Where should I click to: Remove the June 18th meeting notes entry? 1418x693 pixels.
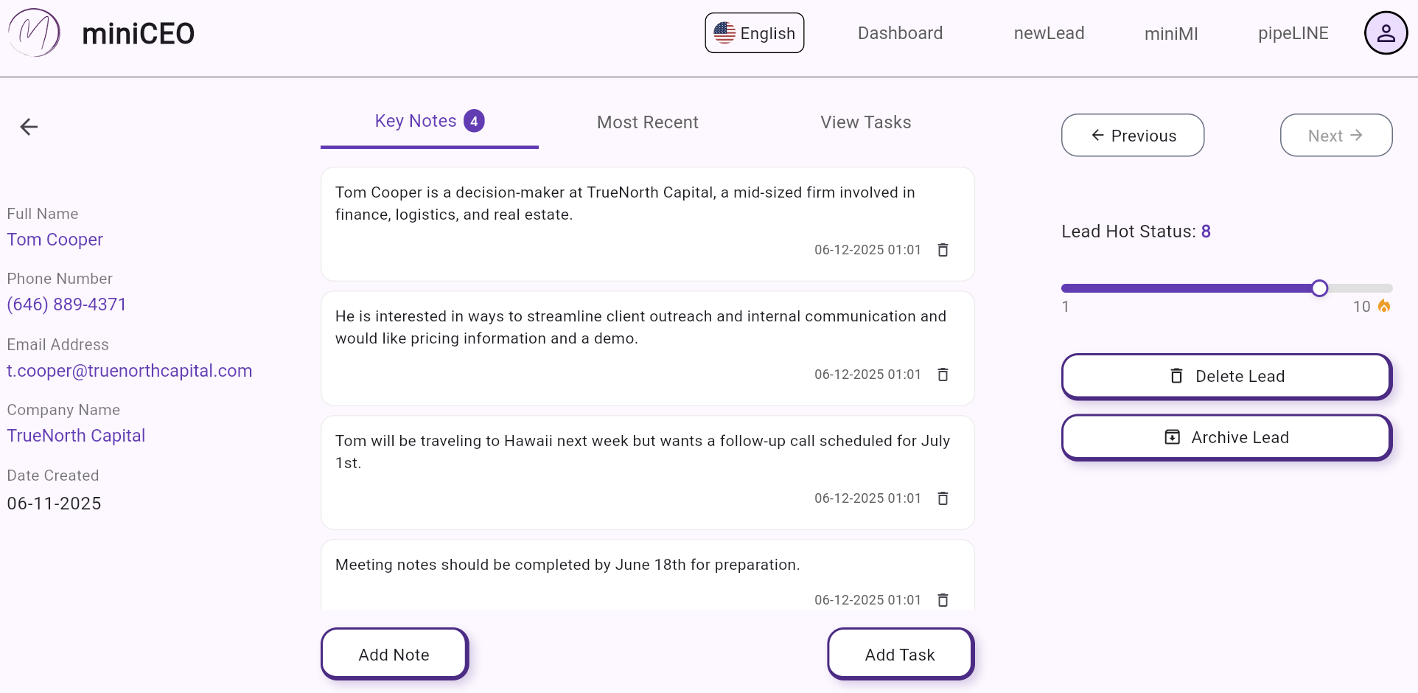[x=943, y=600]
